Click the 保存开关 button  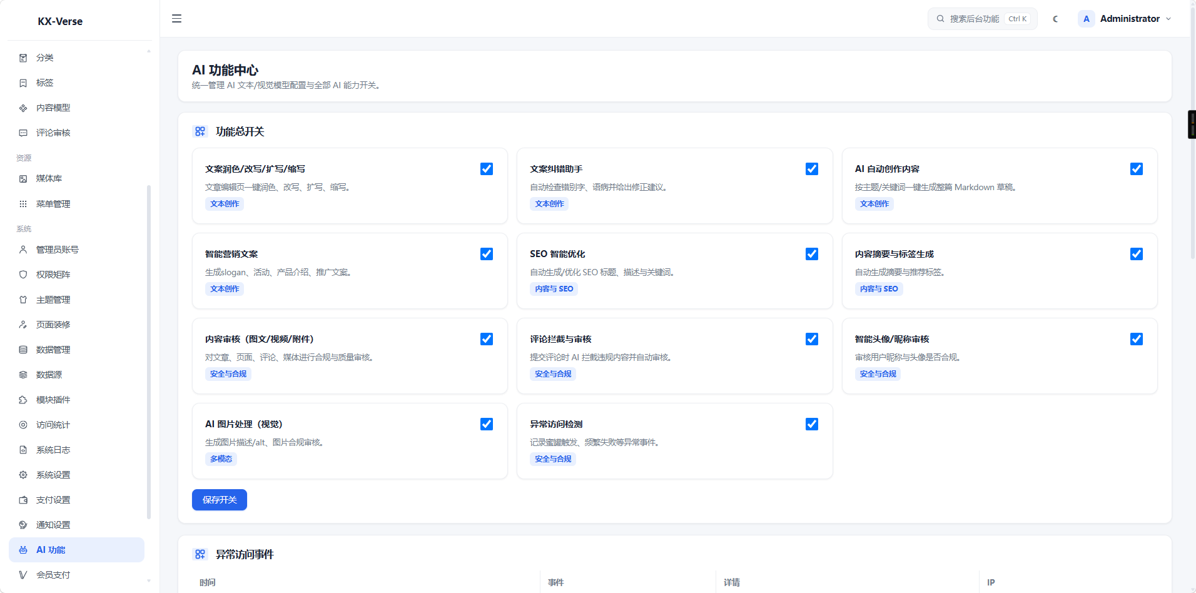[220, 500]
